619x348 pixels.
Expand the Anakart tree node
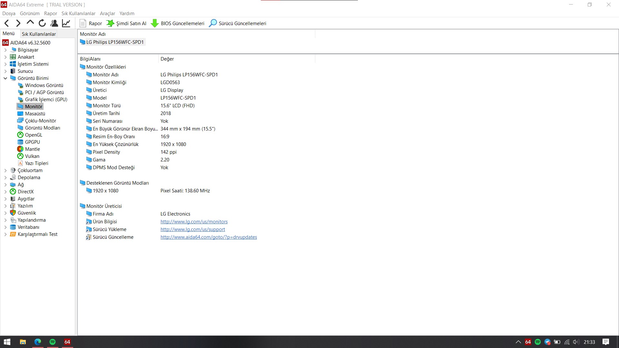pos(5,57)
